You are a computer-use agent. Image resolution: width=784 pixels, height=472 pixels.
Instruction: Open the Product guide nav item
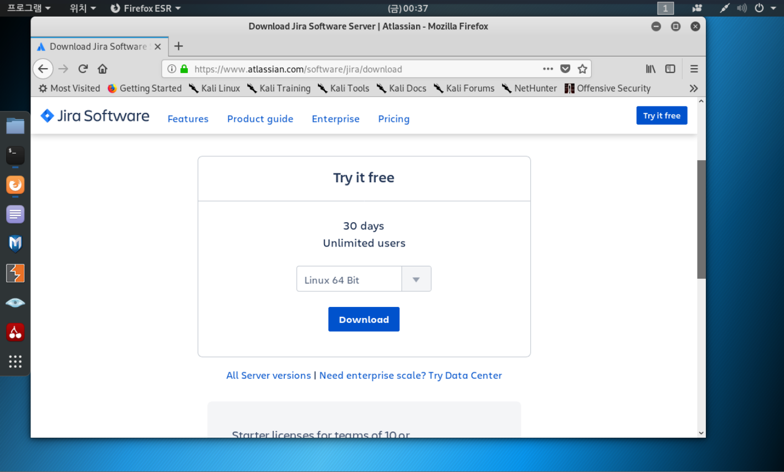tap(260, 119)
